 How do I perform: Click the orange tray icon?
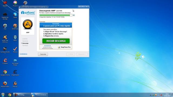point(156,95)
